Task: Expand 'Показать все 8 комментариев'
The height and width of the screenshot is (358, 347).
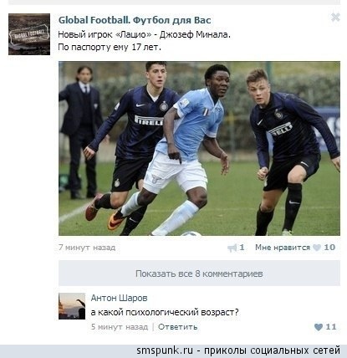Action: click(x=199, y=274)
